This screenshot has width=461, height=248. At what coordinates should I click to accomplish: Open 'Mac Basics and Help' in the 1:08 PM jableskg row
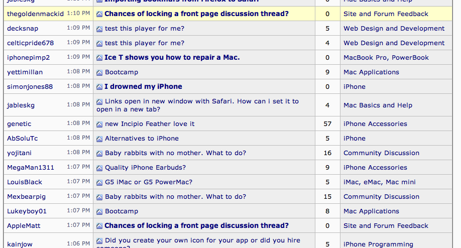378,105
